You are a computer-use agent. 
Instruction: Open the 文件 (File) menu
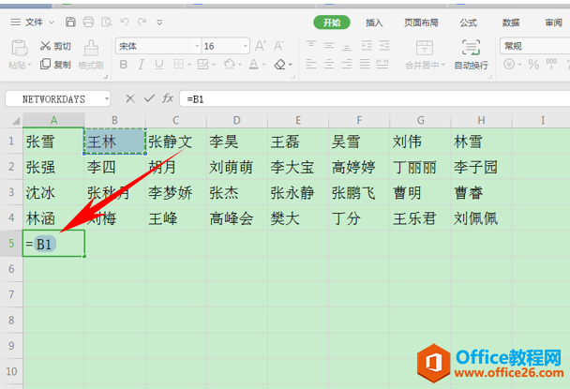pos(34,22)
